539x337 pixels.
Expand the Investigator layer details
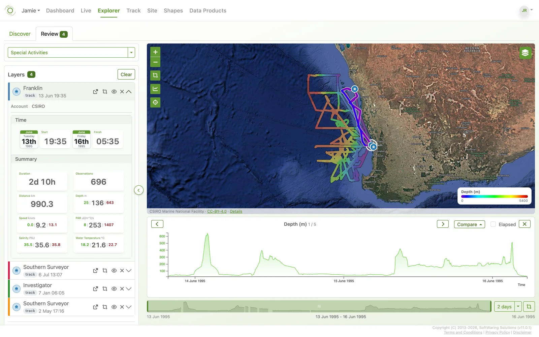tap(129, 289)
